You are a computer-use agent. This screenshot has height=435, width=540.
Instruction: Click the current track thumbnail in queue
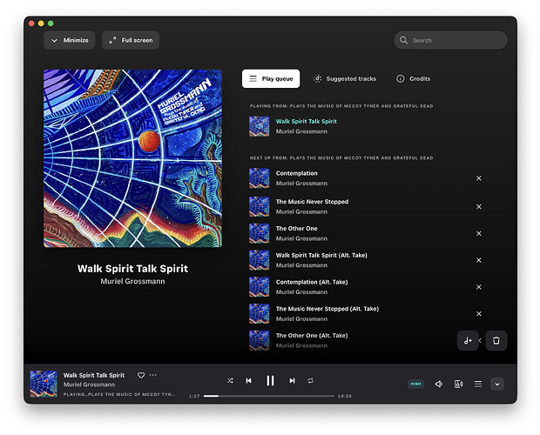(259, 126)
